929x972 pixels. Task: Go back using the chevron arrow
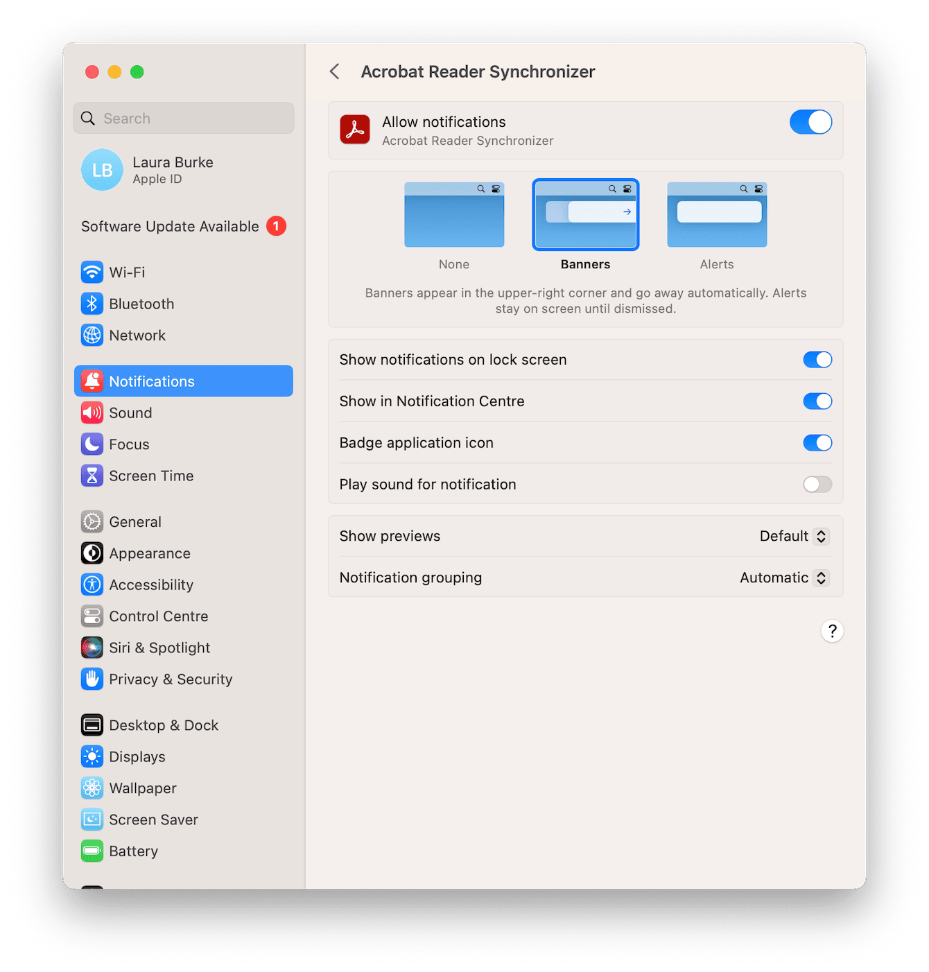(335, 71)
